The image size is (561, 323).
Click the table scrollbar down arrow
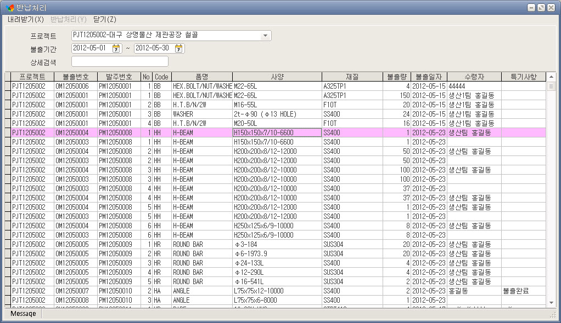pos(551,303)
